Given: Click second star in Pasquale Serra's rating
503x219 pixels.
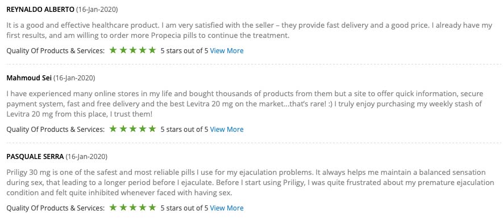Looking at the screenshot, I should click(123, 208).
